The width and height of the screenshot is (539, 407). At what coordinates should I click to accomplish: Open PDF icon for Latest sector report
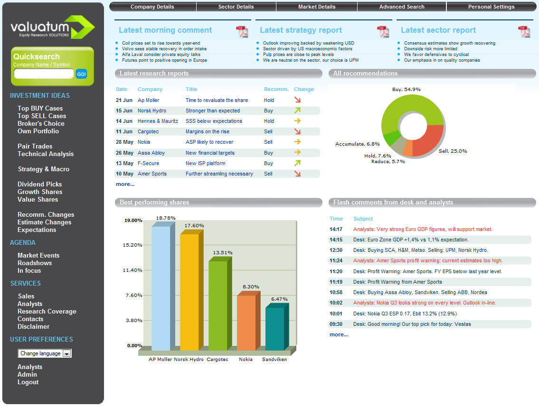pyautogui.click(x=524, y=32)
